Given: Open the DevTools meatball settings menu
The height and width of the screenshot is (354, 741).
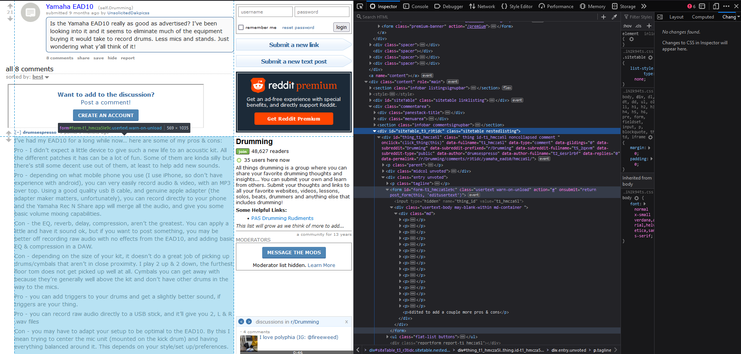Looking at the screenshot, I should [x=726, y=6].
